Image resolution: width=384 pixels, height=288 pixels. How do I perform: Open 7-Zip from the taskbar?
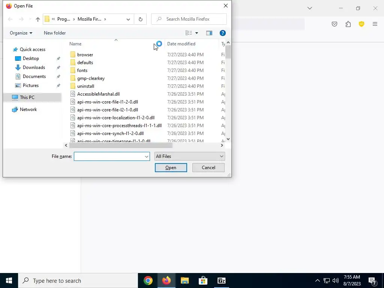point(221,280)
